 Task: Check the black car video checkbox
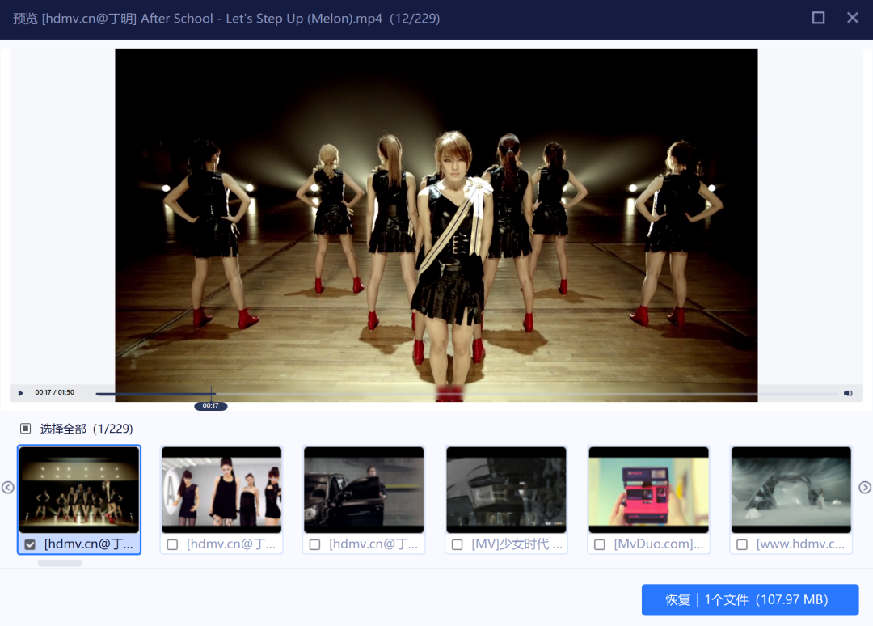coord(315,544)
